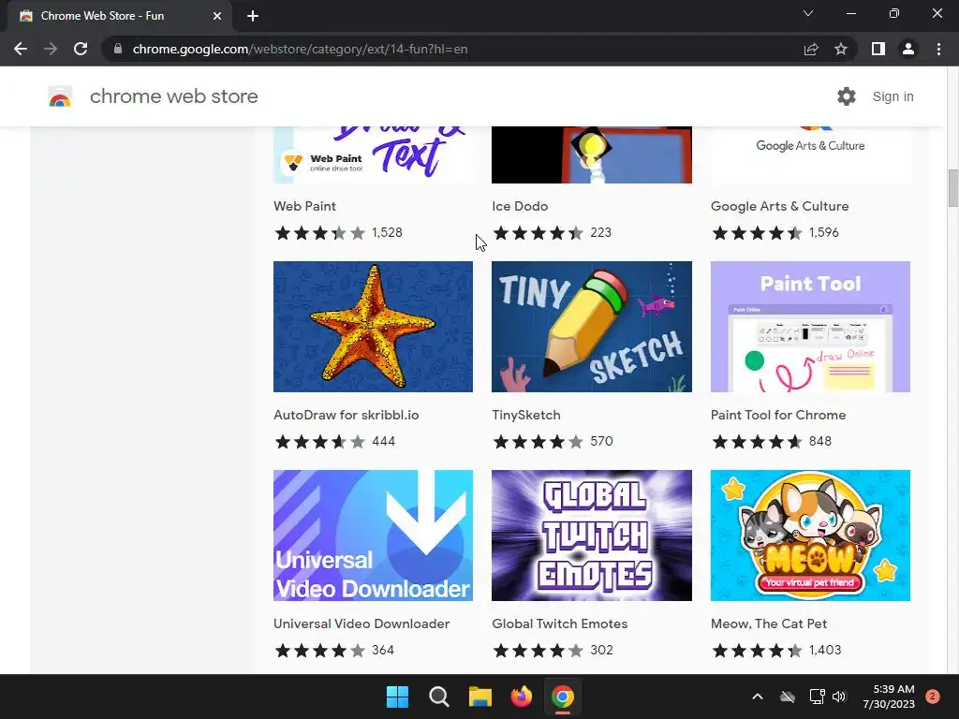
Task: Open the Google Arts & Culture thumbnail
Action: 810,154
